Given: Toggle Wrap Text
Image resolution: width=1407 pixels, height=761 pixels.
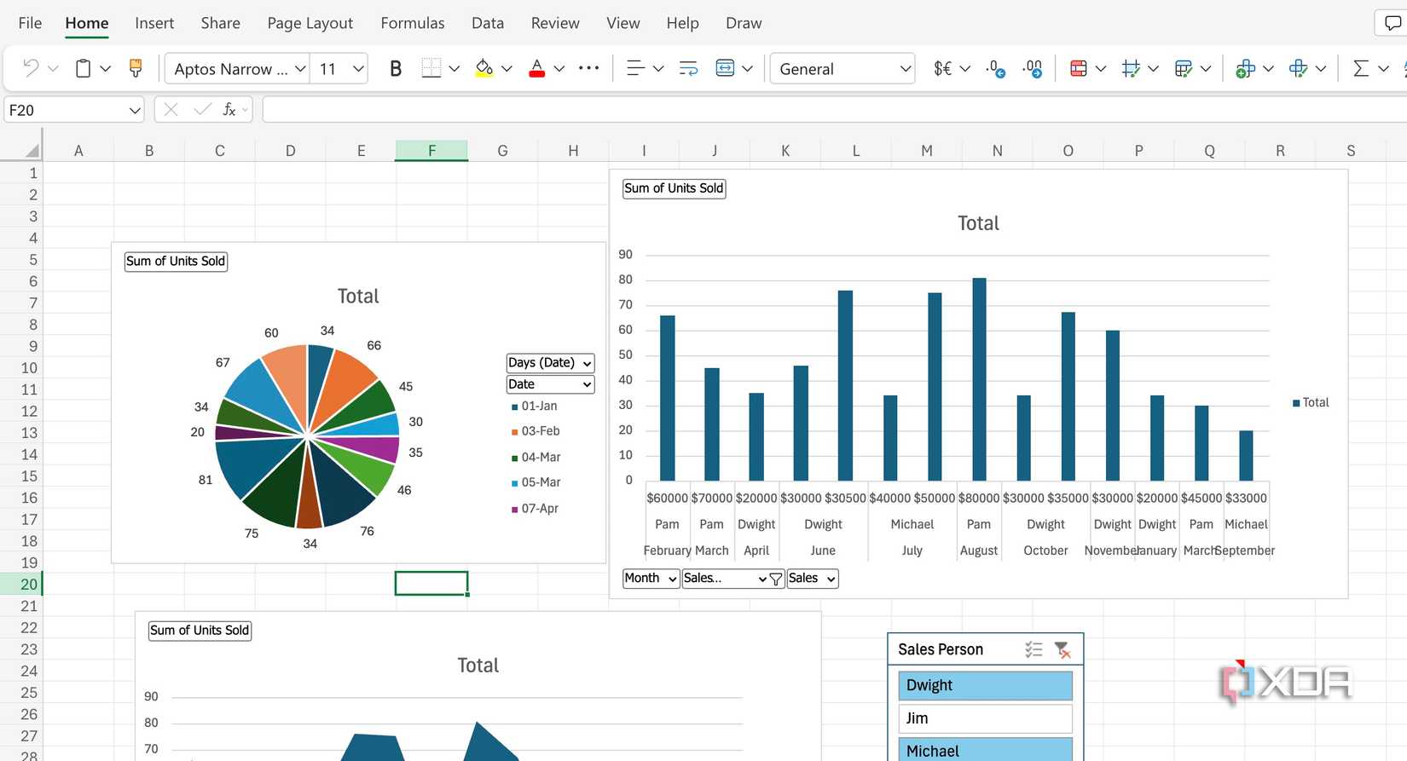Looking at the screenshot, I should pyautogui.click(x=688, y=68).
